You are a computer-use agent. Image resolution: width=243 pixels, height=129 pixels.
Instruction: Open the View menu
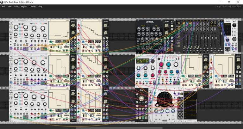[16, 7]
